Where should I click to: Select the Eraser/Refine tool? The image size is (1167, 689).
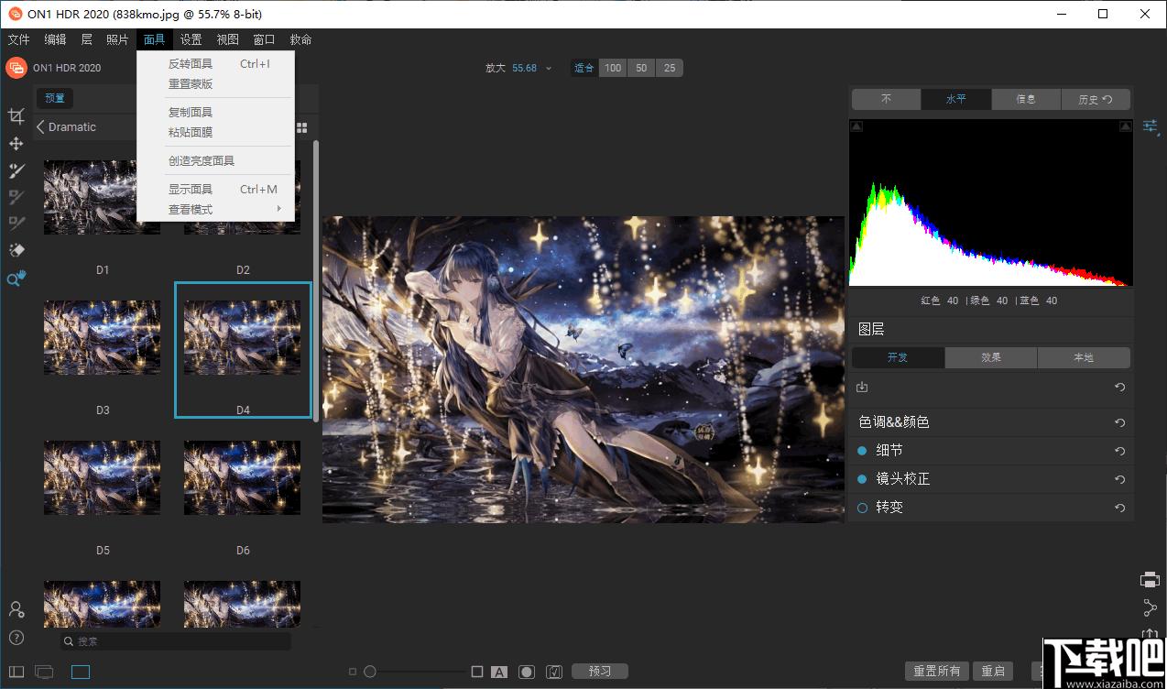pyautogui.click(x=16, y=249)
